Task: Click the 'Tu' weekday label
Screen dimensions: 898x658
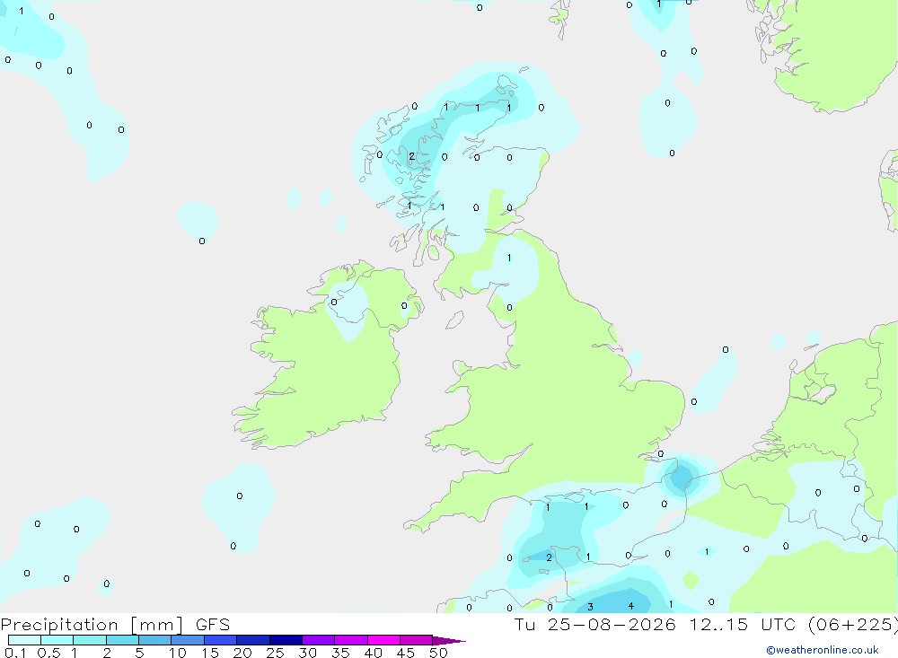Action: [524, 625]
